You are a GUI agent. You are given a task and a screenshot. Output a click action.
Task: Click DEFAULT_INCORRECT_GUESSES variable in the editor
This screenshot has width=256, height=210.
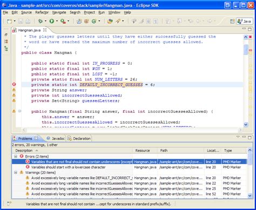[x=111, y=85]
